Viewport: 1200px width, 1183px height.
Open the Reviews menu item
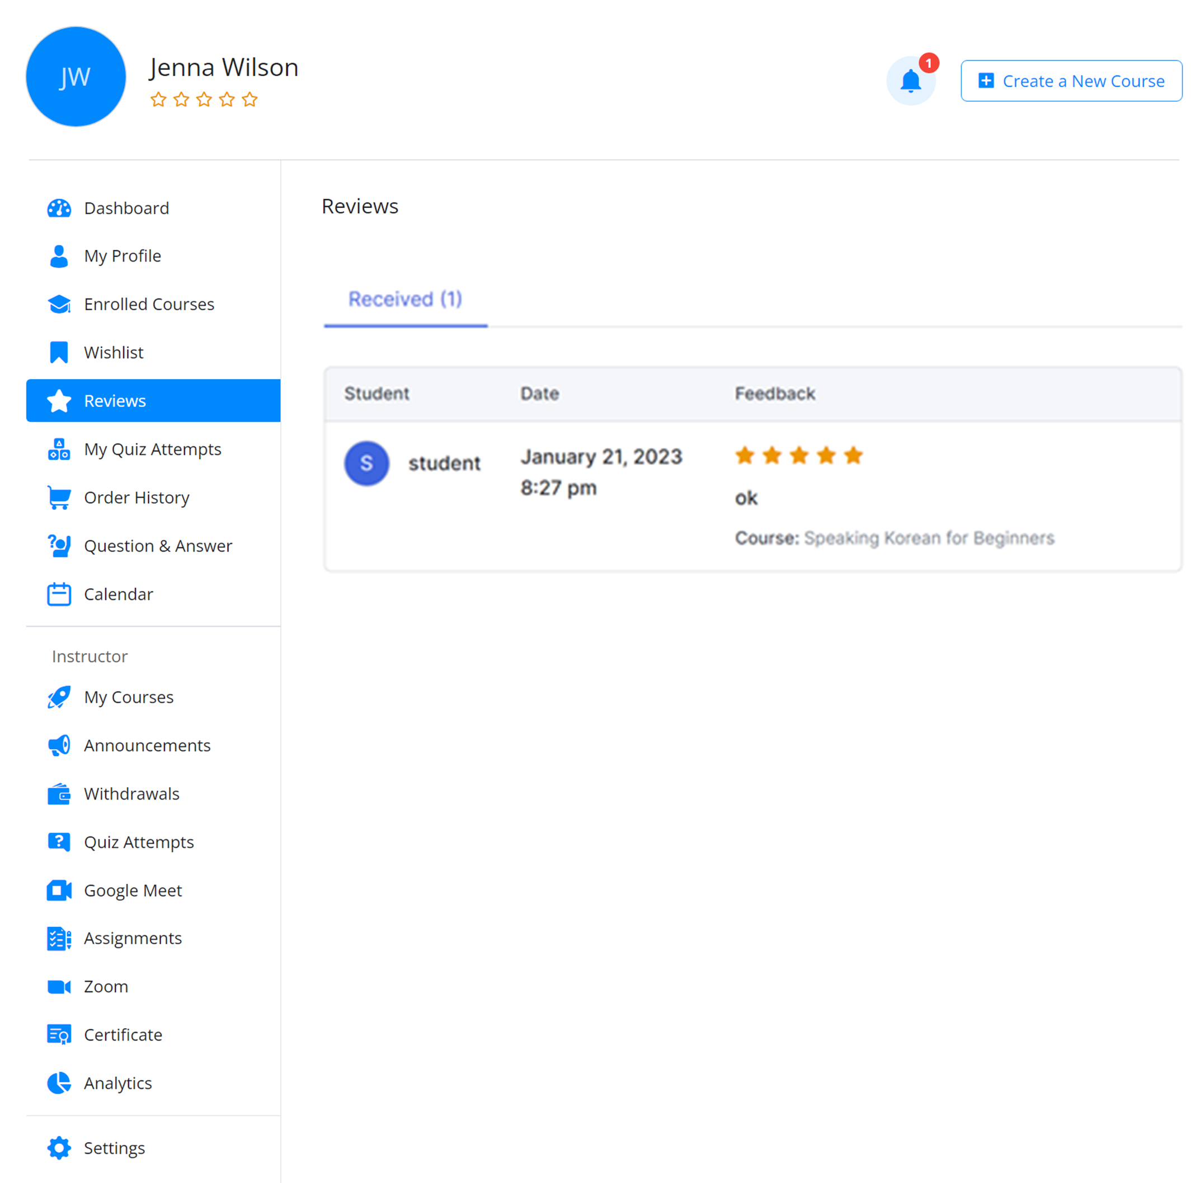coord(115,401)
